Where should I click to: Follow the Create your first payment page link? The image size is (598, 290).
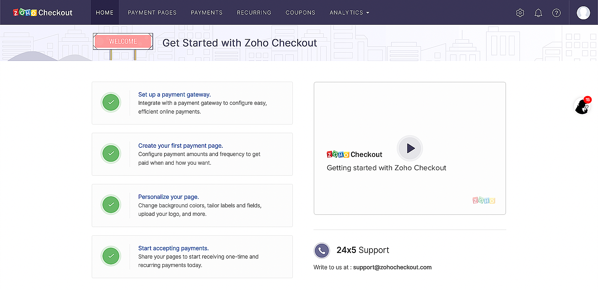180,146
